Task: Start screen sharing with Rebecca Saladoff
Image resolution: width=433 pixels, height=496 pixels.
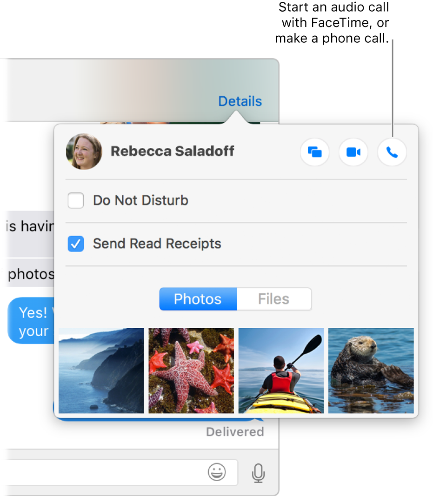Action: [x=314, y=152]
